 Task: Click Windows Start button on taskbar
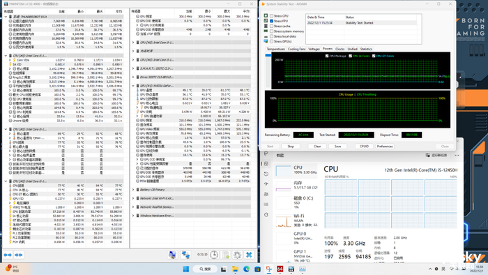click(x=186, y=269)
